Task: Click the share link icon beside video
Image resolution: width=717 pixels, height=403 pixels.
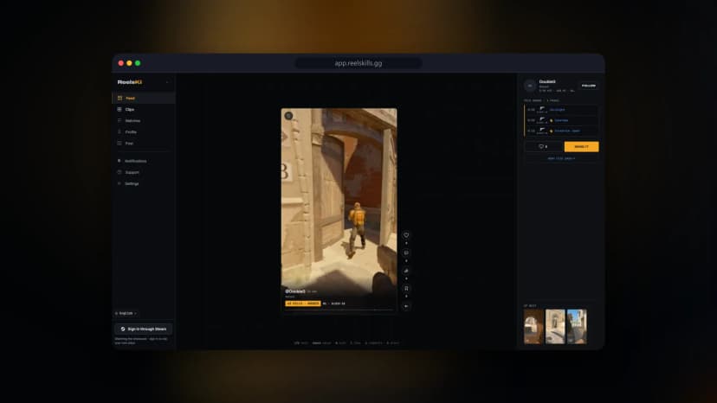Action: click(x=406, y=271)
